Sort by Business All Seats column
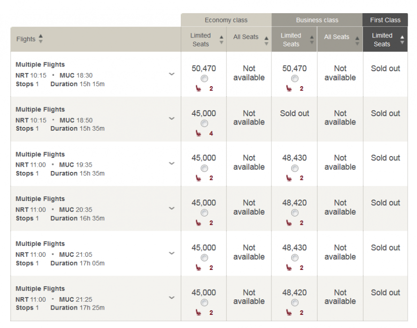The height and width of the screenshot is (328, 417). tap(357, 39)
